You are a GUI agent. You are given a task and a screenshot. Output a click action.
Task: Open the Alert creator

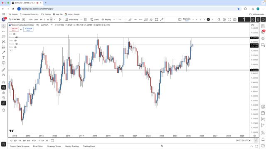(x=94, y=19)
